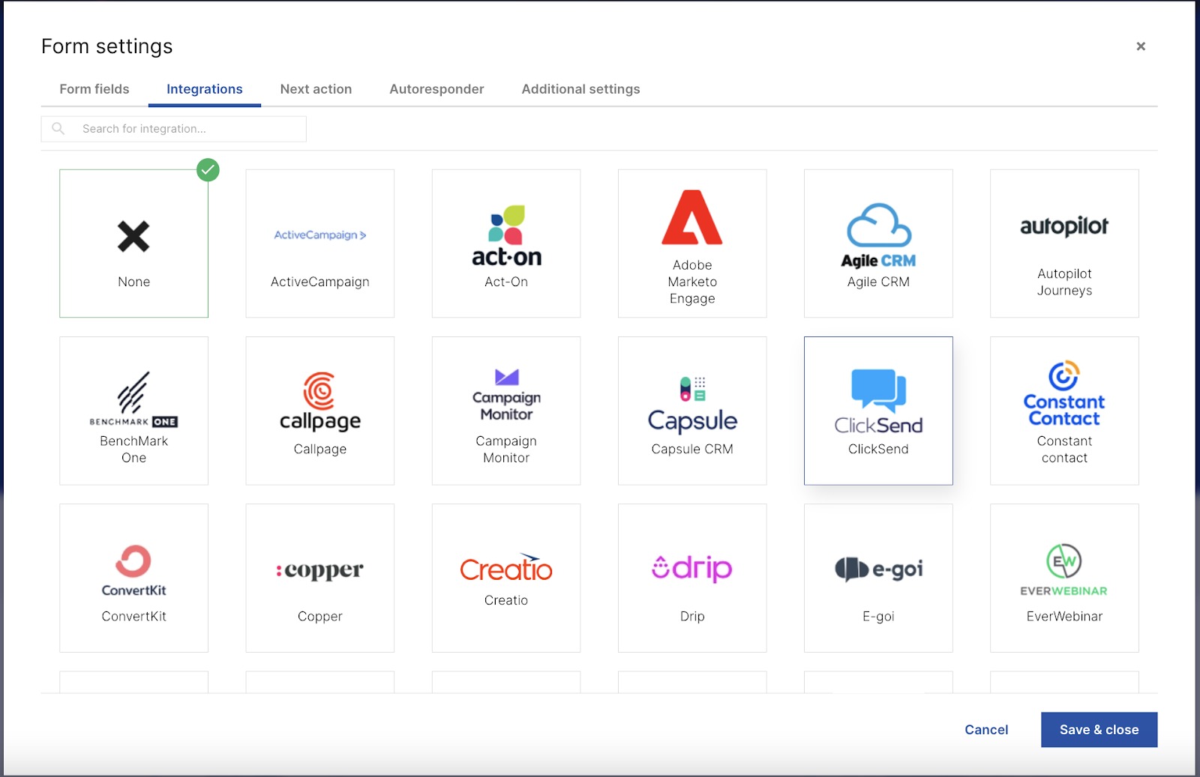The image size is (1200, 777).
Task: Choose the ClickSend integration tile
Action: [877, 411]
